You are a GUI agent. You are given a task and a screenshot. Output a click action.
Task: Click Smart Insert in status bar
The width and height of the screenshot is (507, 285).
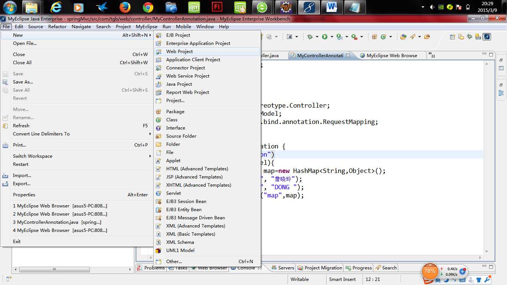(343, 279)
